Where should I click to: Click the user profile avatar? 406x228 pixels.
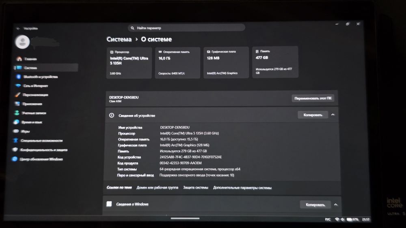click(22, 42)
